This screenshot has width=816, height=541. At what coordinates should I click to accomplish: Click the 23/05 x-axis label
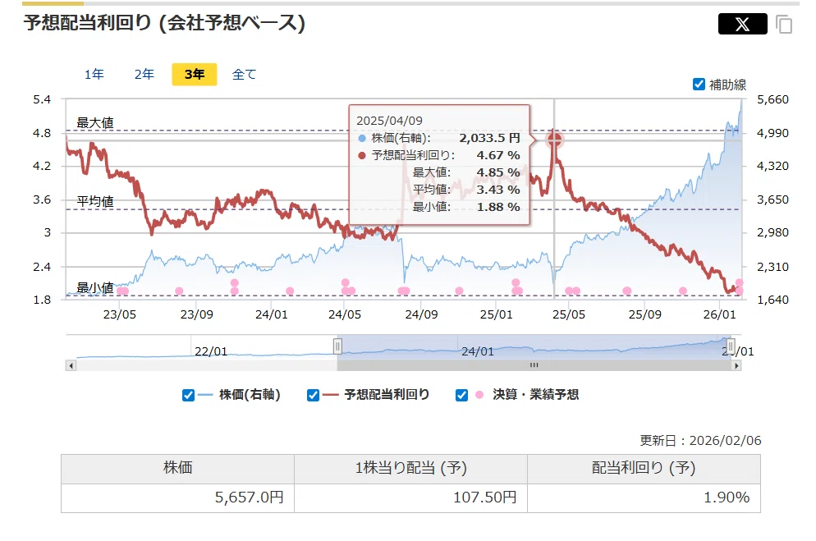(x=119, y=314)
